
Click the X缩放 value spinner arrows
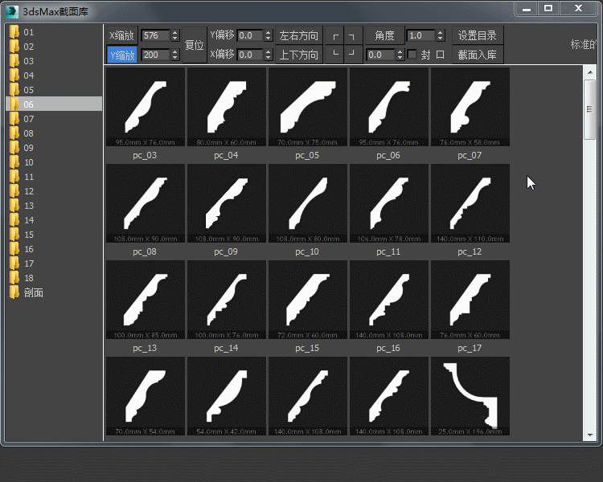pyautogui.click(x=175, y=35)
